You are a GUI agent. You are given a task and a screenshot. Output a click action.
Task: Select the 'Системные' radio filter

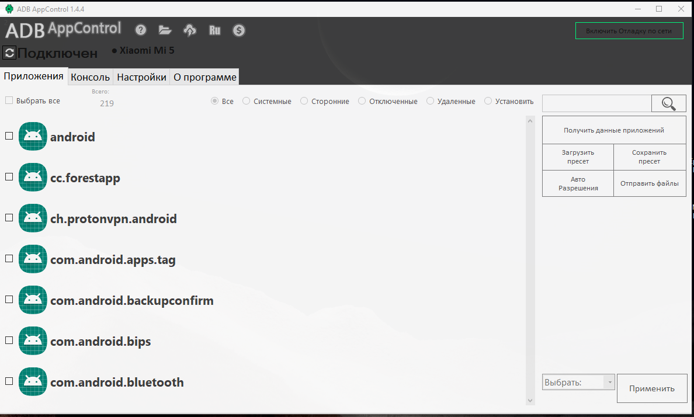pyautogui.click(x=246, y=101)
